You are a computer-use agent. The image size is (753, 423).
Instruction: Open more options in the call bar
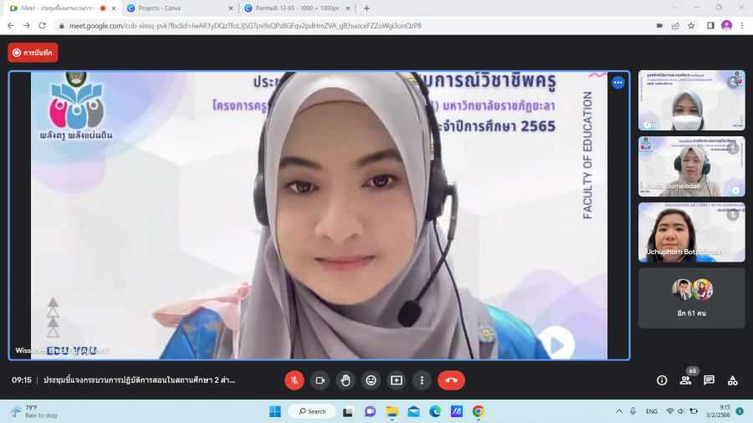(422, 380)
